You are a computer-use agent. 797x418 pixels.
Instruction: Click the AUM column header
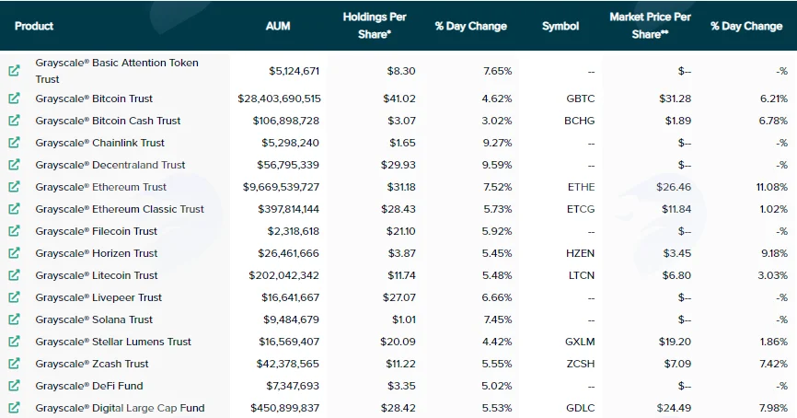click(278, 26)
